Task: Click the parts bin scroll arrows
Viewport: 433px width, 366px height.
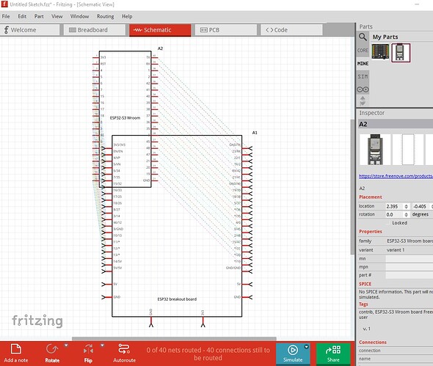Action: tap(363, 100)
